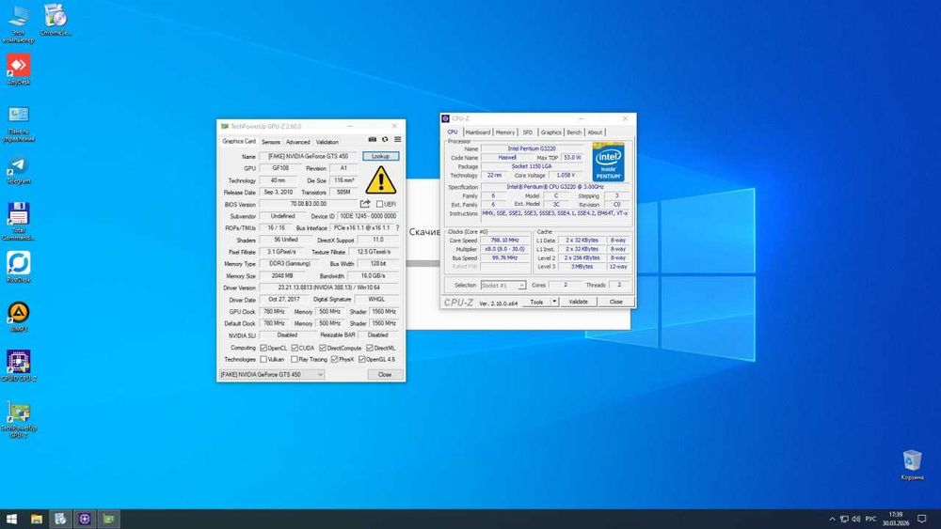
Task: Toggle the Vulkan checkbox
Action: tap(263, 360)
